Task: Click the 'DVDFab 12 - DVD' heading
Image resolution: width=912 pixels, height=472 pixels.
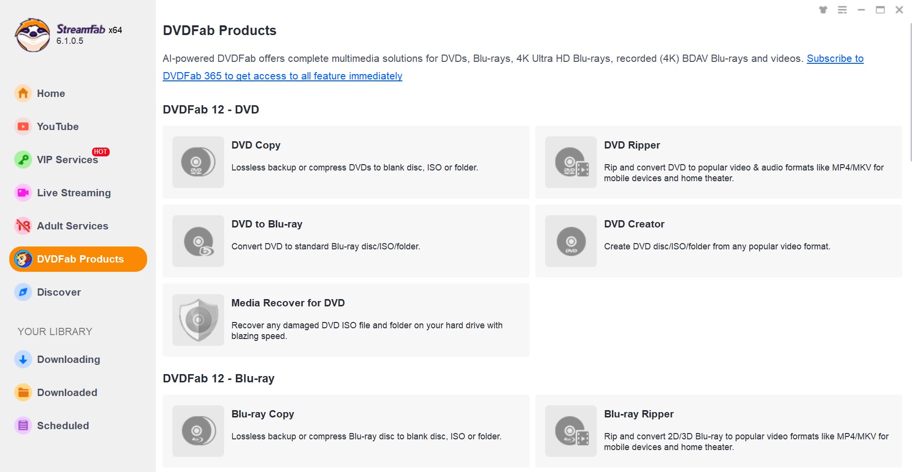Action: (x=211, y=110)
